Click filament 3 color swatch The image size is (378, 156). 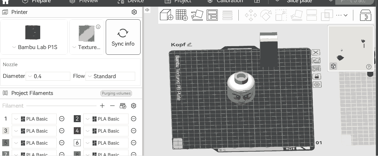tap(6, 131)
